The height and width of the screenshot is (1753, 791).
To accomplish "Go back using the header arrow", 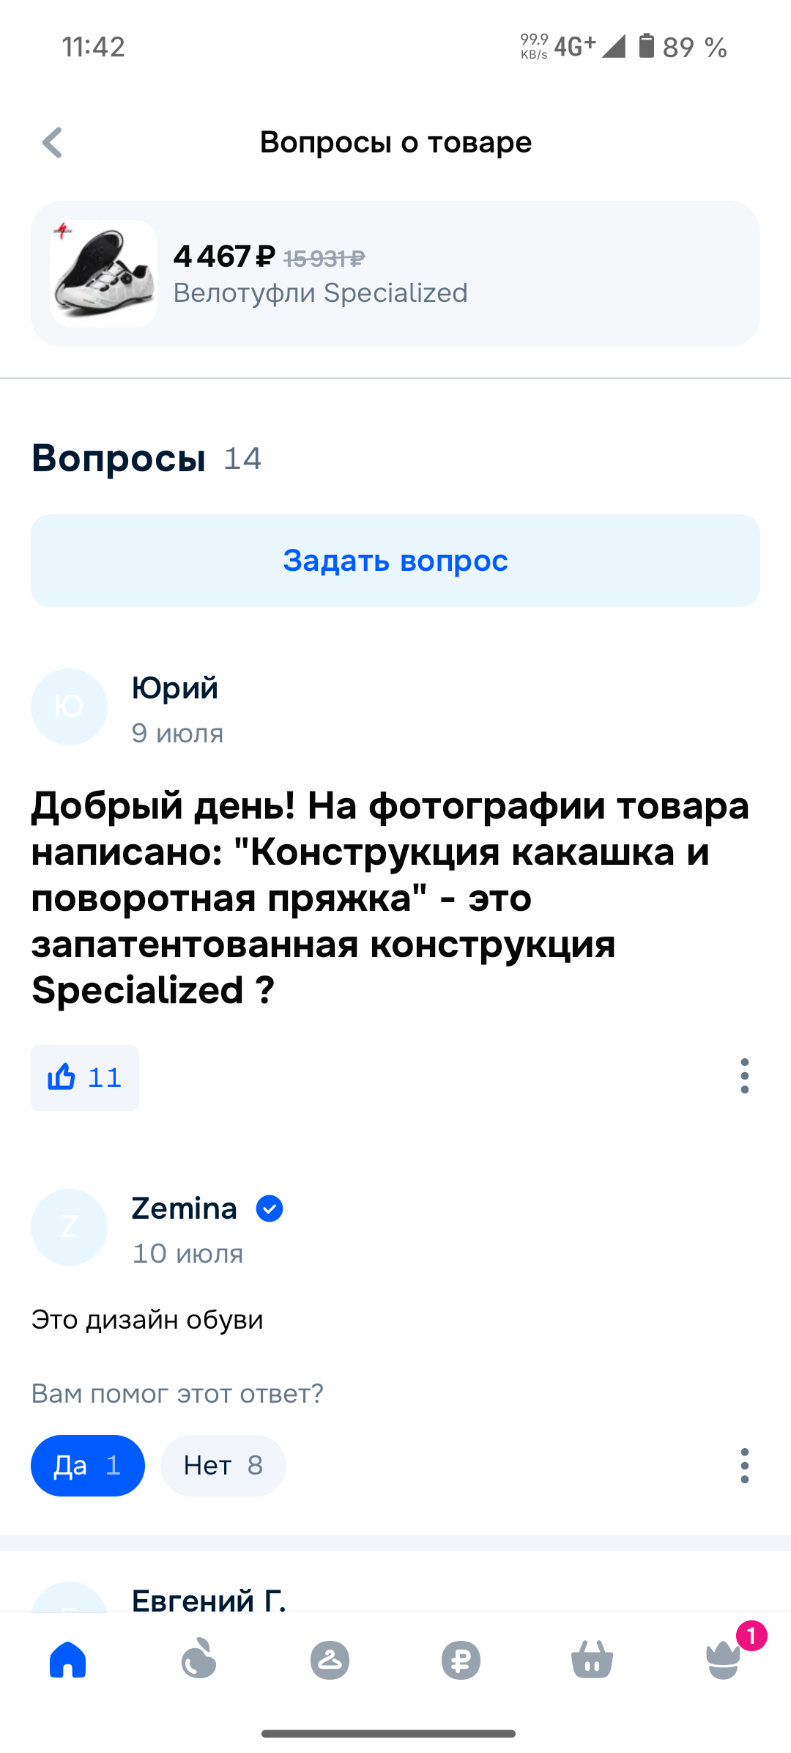I will tap(53, 142).
